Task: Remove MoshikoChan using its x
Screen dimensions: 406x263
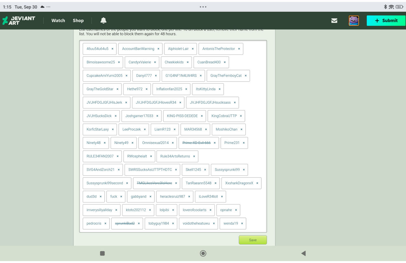Action: click(241, 129)
